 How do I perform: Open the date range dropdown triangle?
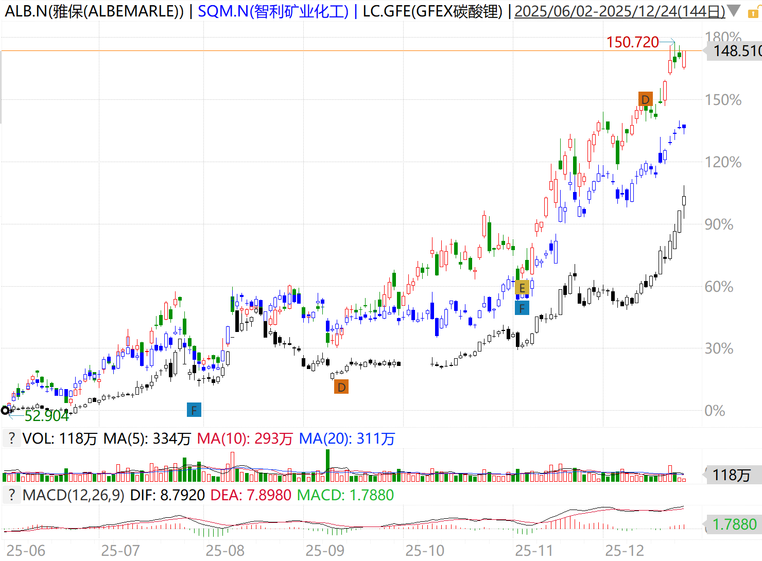pos(733,11)
